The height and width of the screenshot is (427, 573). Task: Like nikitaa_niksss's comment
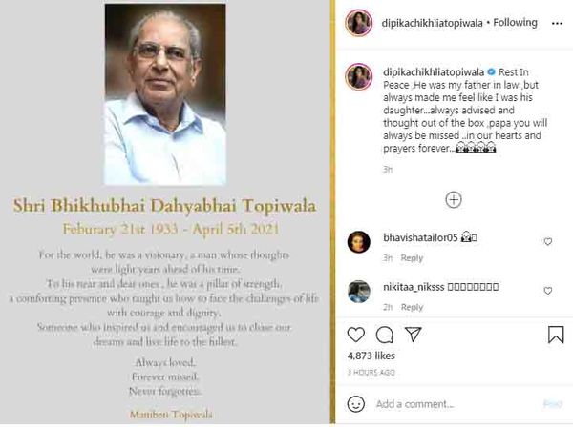click(548, 291)
